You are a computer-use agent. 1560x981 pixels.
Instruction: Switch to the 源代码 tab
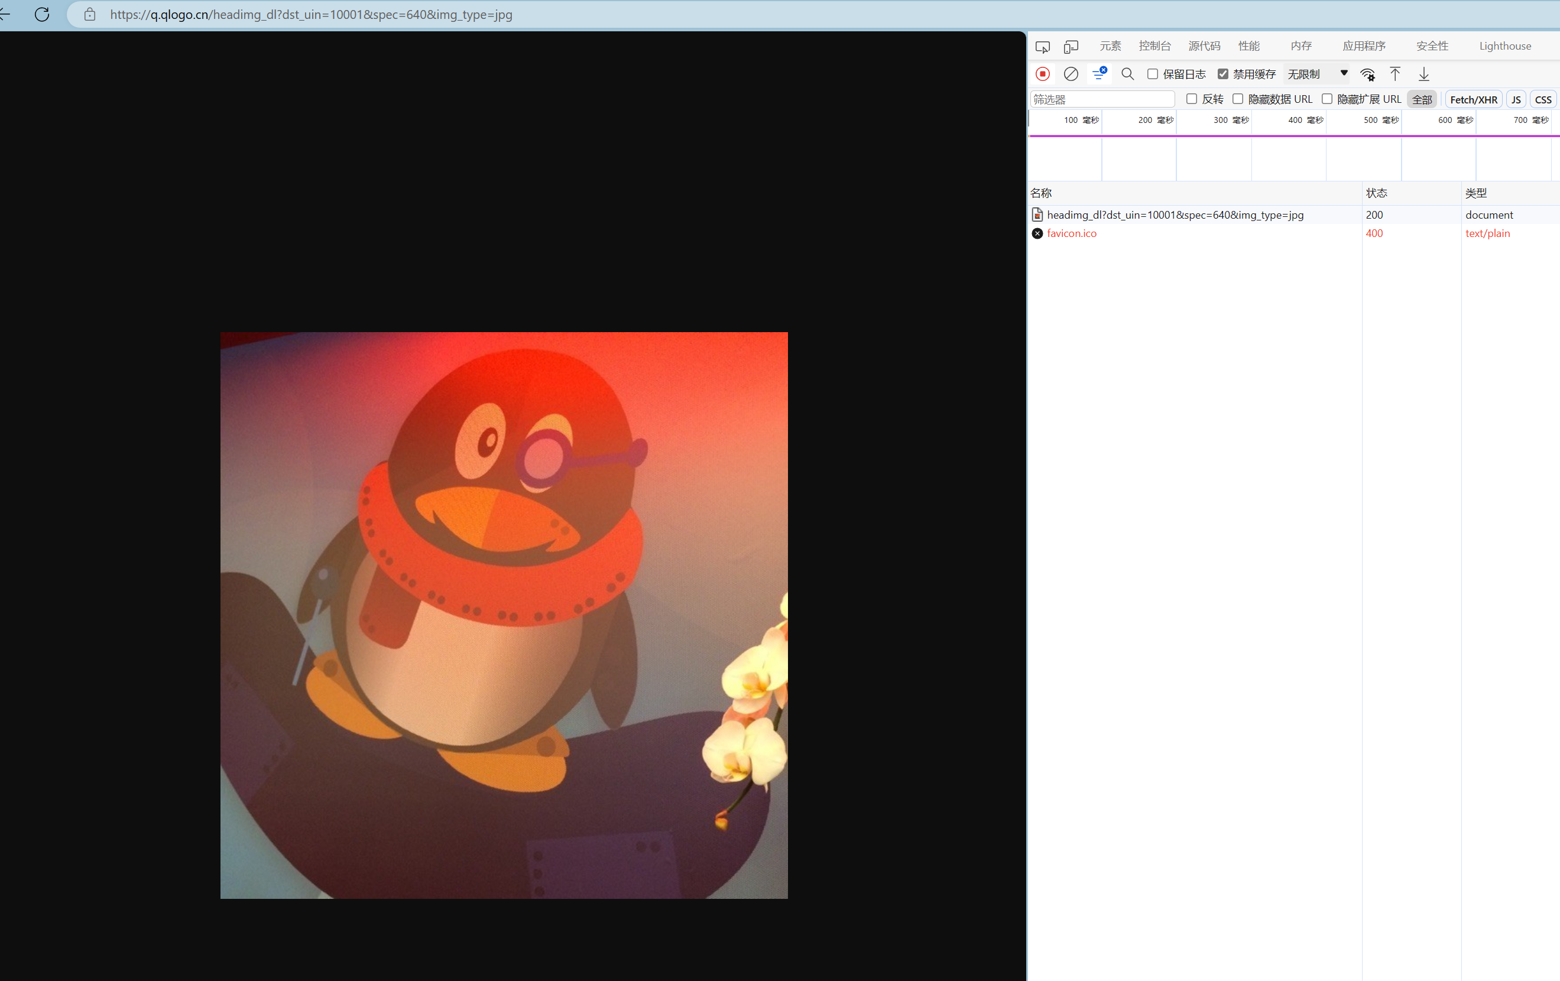(x=1204, y=46)
